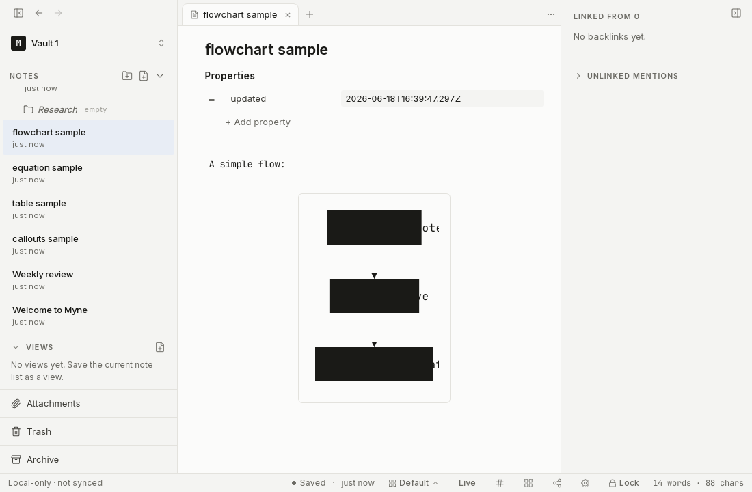The width and height of the screenshot is (752, 492).
Task: Click the share graph icon
Action: 556,483
